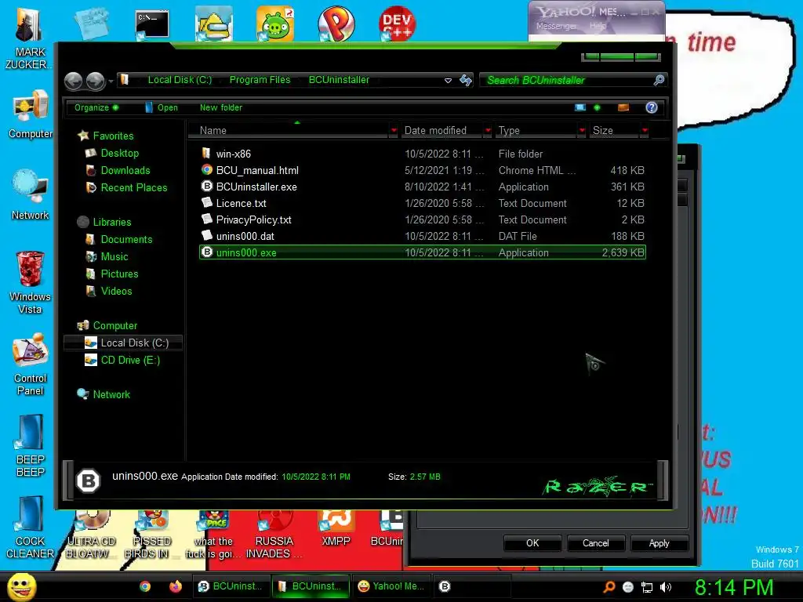
Task: Click the taskbar search magnifier tray icon
Action: pyautogui.click(x=609, y=587)
